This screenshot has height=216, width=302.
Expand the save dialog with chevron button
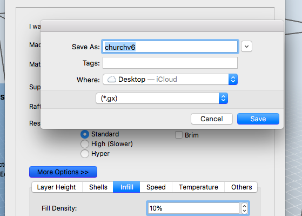(246, 47)
